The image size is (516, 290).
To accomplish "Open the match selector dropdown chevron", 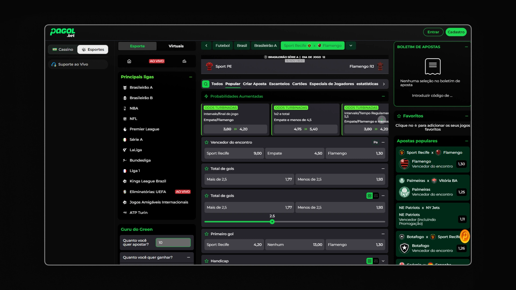I will tap(351, 46).
